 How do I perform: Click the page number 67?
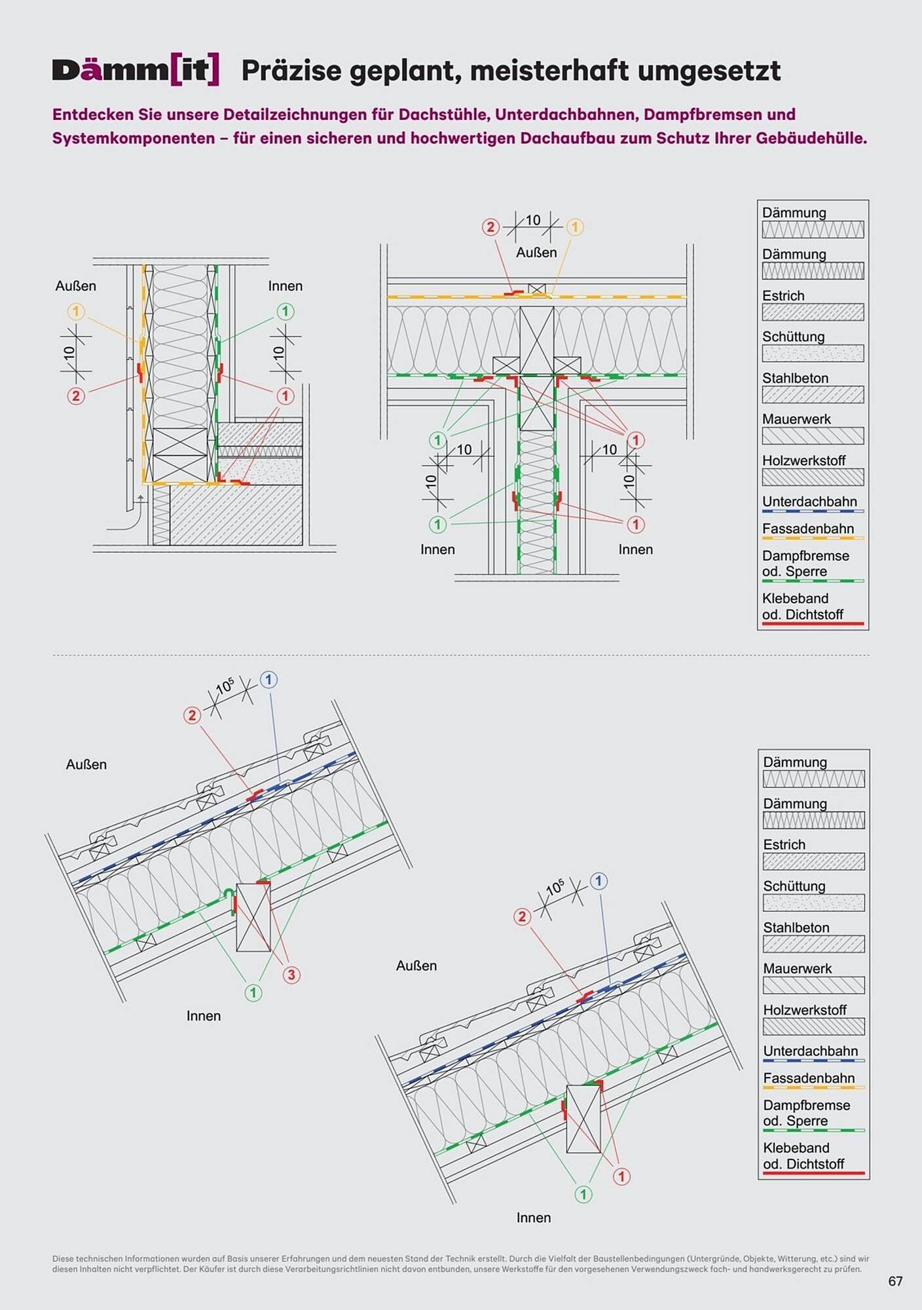click(895, 1281)
